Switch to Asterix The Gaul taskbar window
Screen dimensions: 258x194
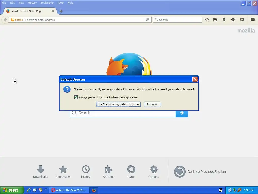[x=69, y=190]
